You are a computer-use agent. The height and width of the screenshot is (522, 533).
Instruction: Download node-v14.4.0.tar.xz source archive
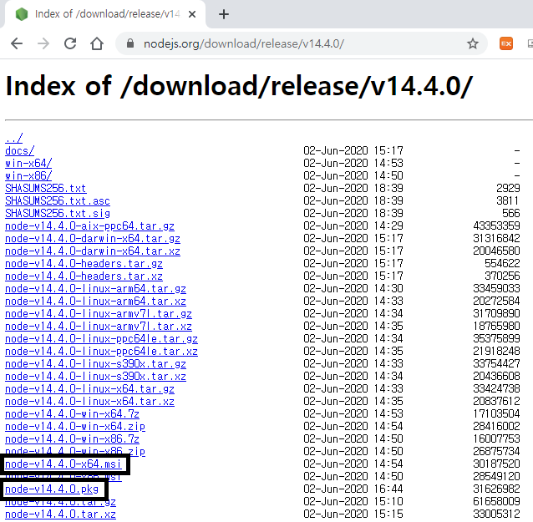[x=60, y=514]
